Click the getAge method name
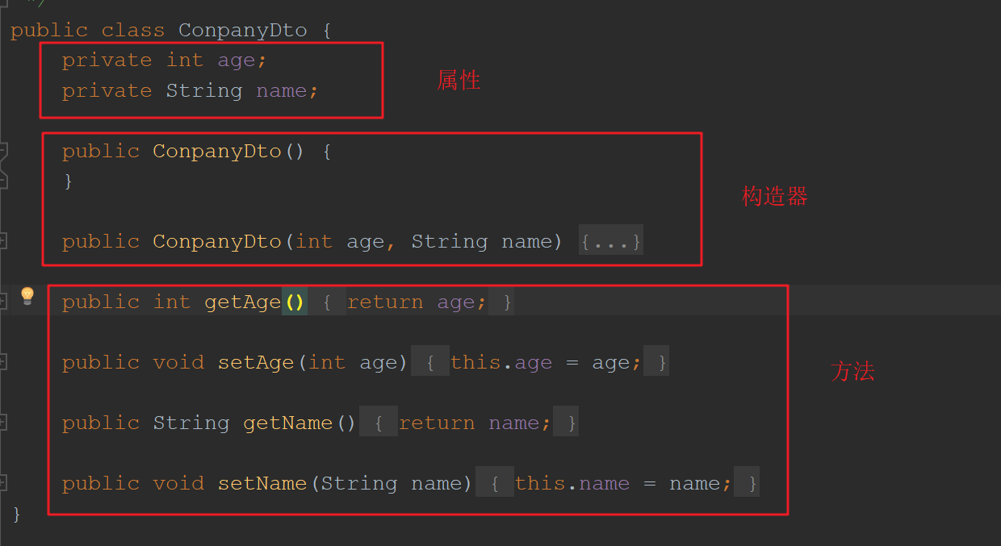The image size is (1001, 546). click(x=243, y=302)
